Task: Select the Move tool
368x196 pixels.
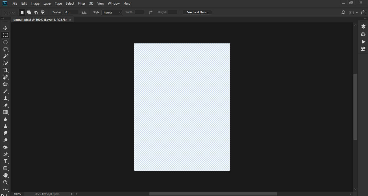Action: click(x=5, y=27)
